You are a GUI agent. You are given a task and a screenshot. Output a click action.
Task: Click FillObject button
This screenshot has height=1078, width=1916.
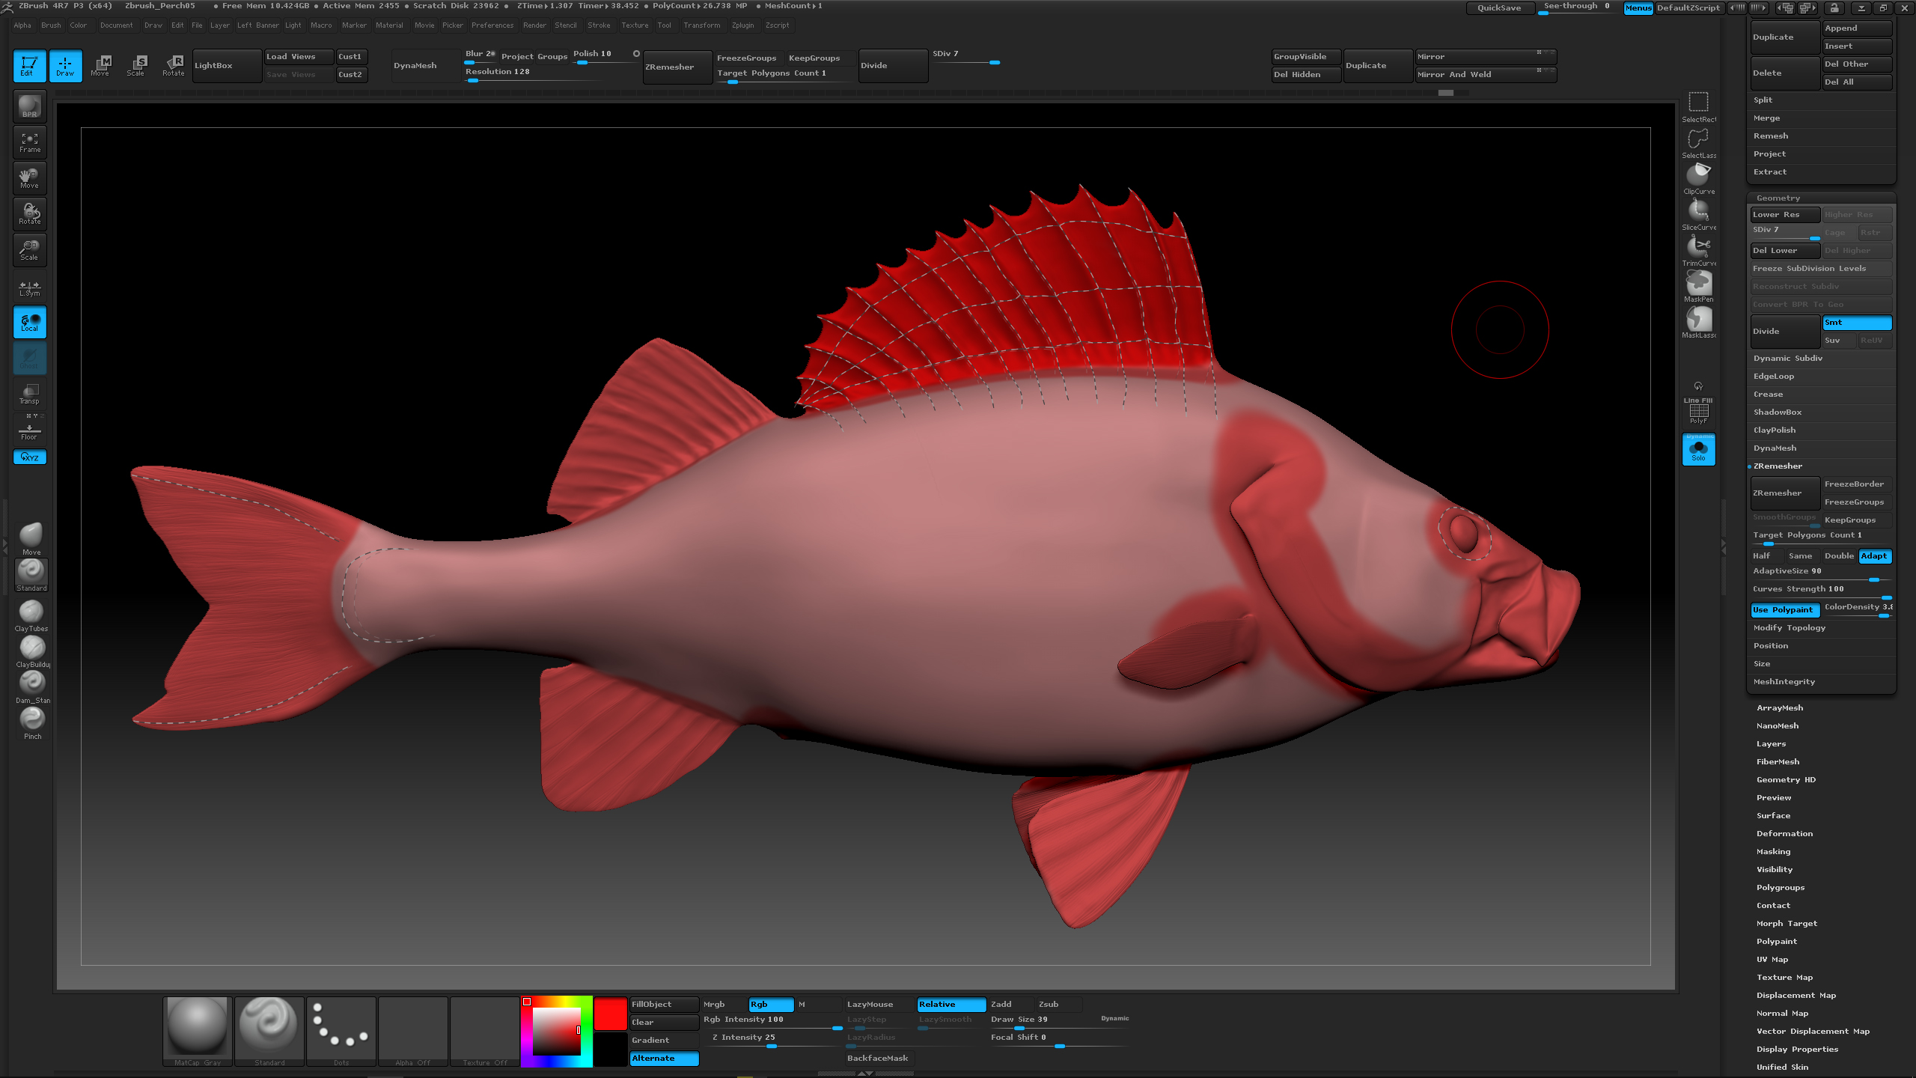664,1005
